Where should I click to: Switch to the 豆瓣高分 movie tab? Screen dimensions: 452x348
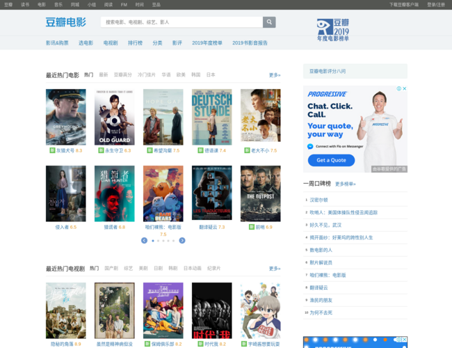coord(122,75)
